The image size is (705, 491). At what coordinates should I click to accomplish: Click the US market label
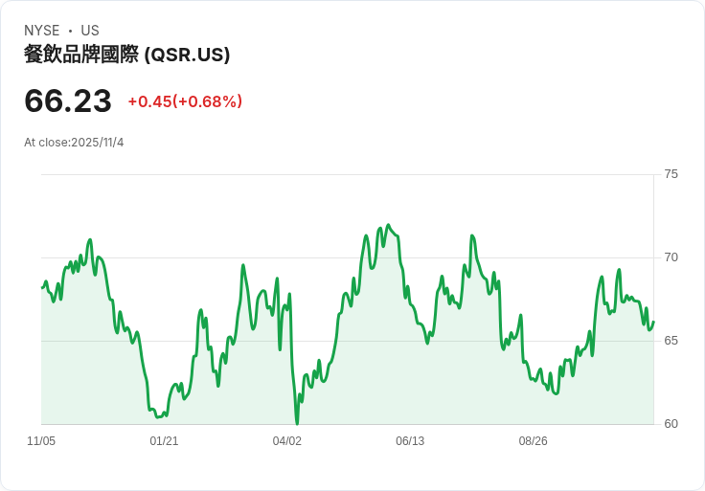click(90, 31)
